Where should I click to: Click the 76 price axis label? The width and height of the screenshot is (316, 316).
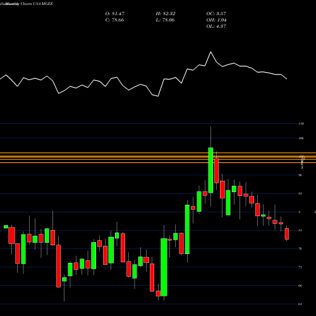point(300,248)
